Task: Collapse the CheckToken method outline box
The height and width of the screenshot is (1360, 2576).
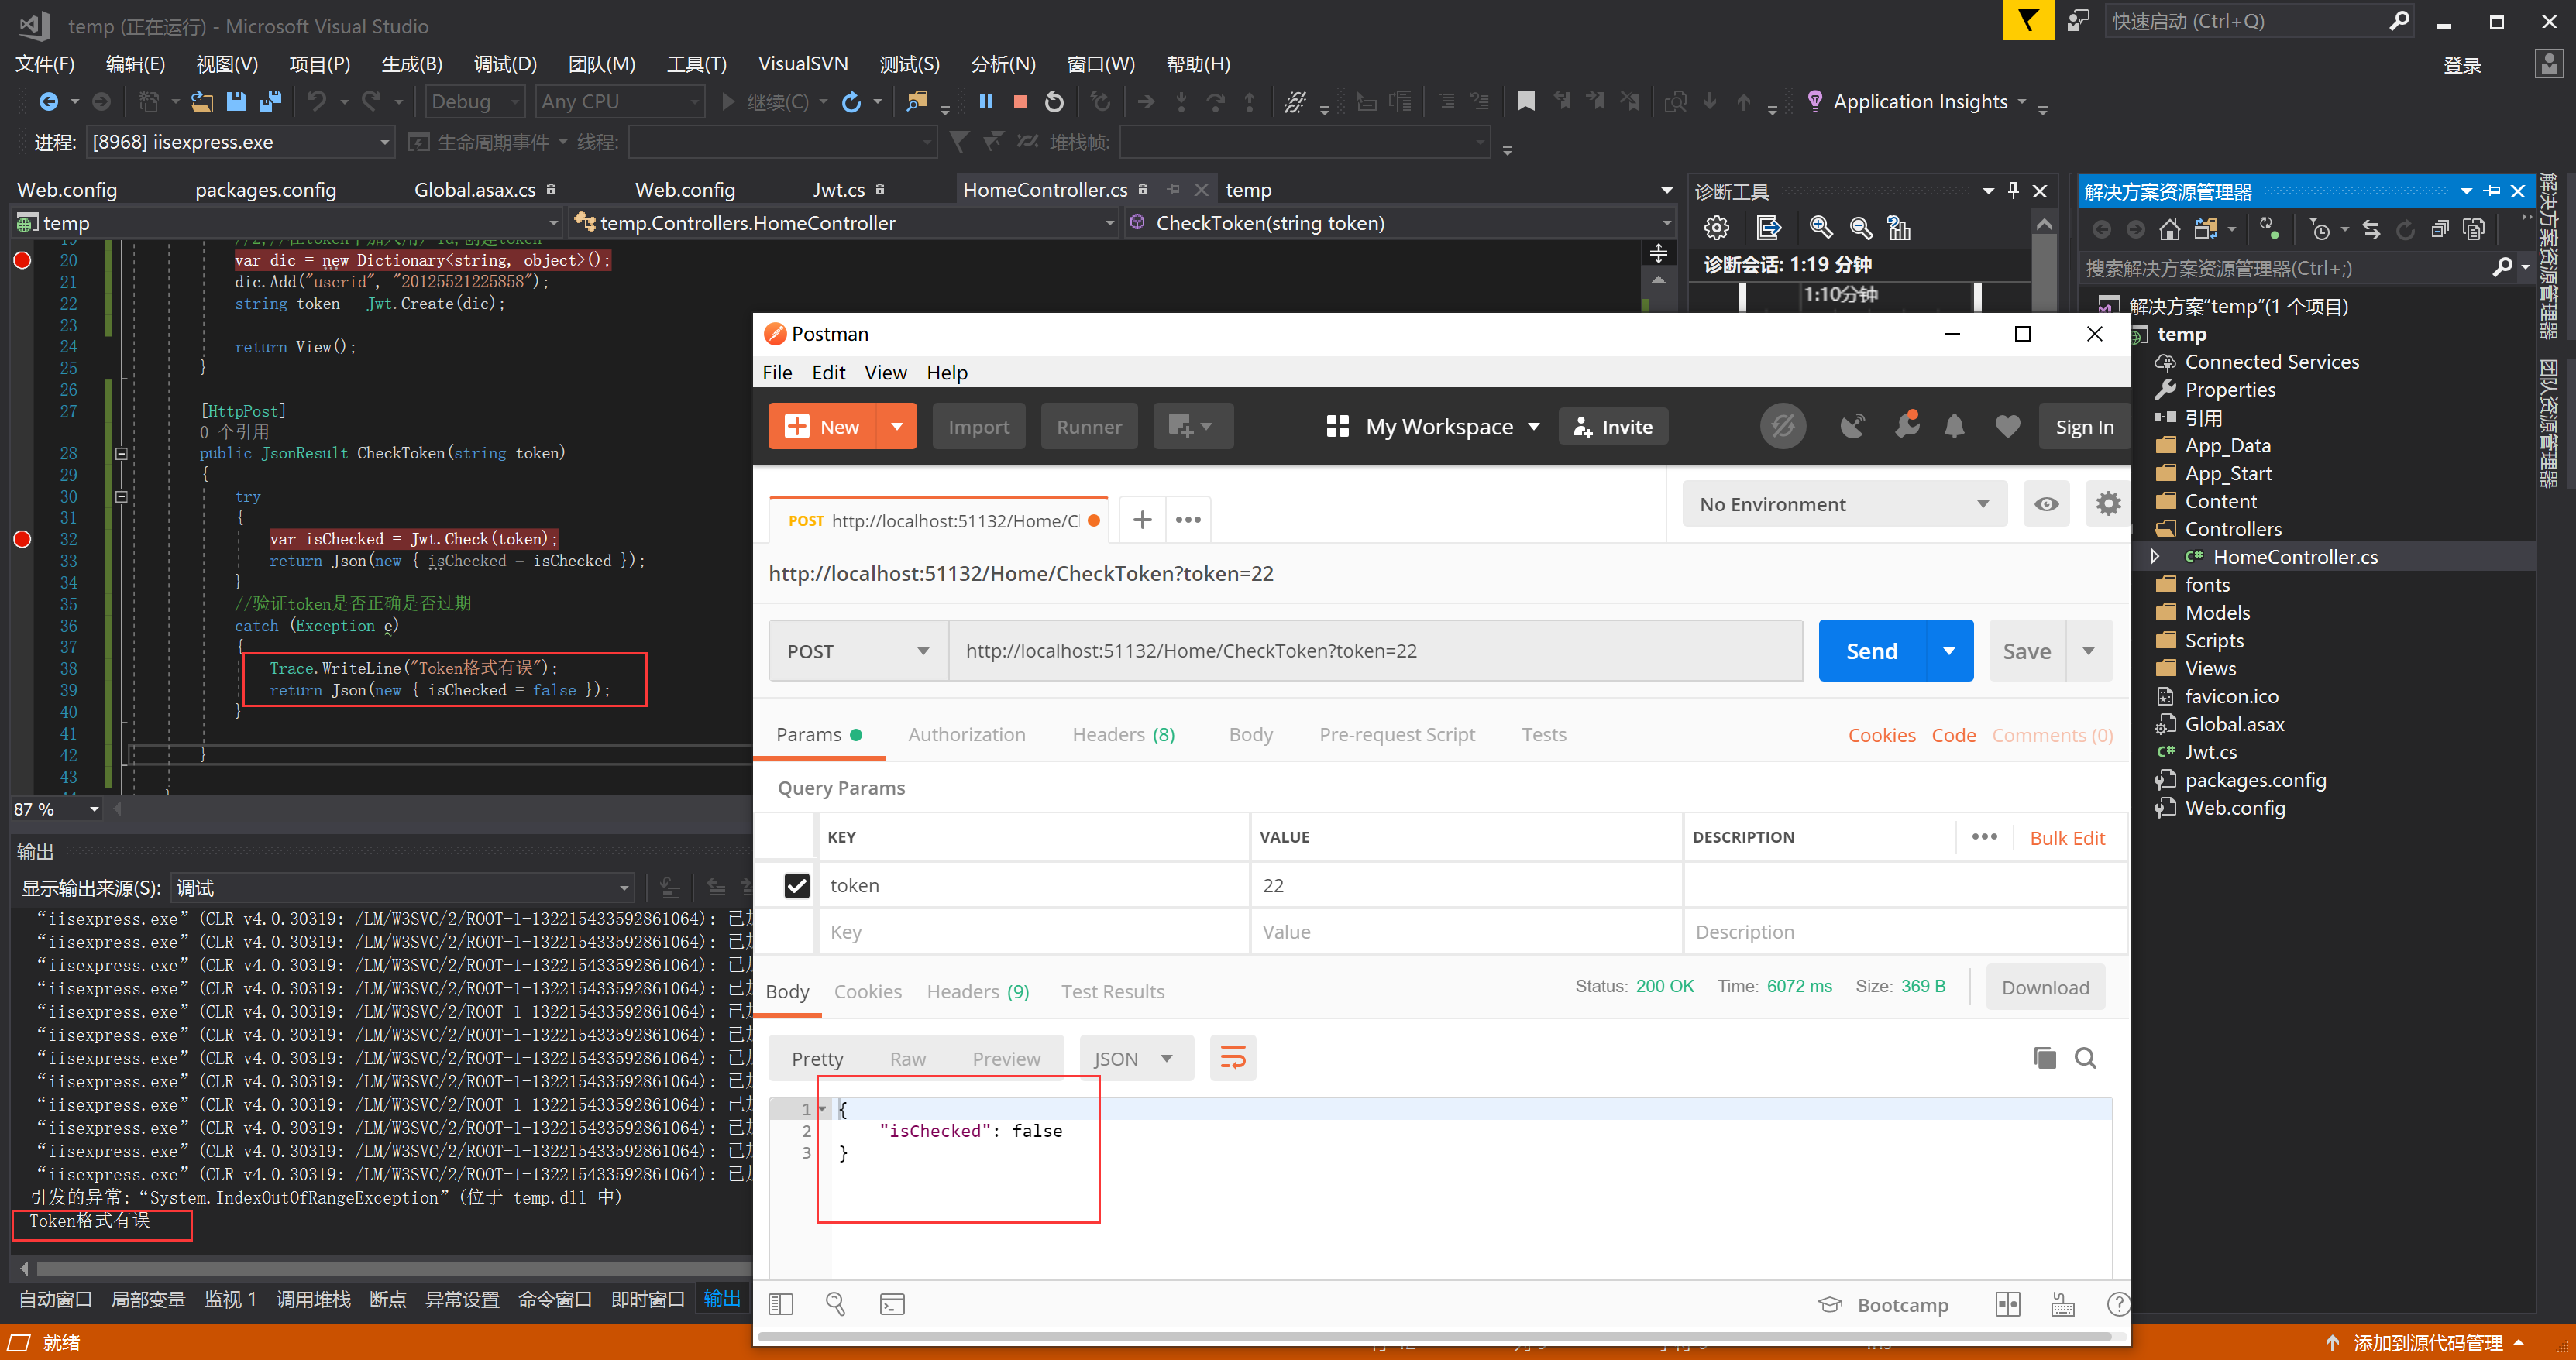Action: (121, 454)
